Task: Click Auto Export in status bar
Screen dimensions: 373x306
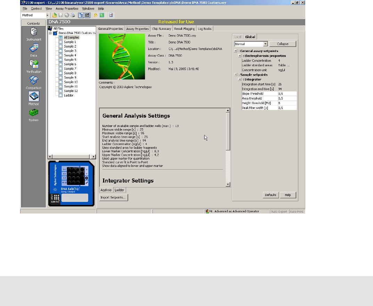Action: 279,211
